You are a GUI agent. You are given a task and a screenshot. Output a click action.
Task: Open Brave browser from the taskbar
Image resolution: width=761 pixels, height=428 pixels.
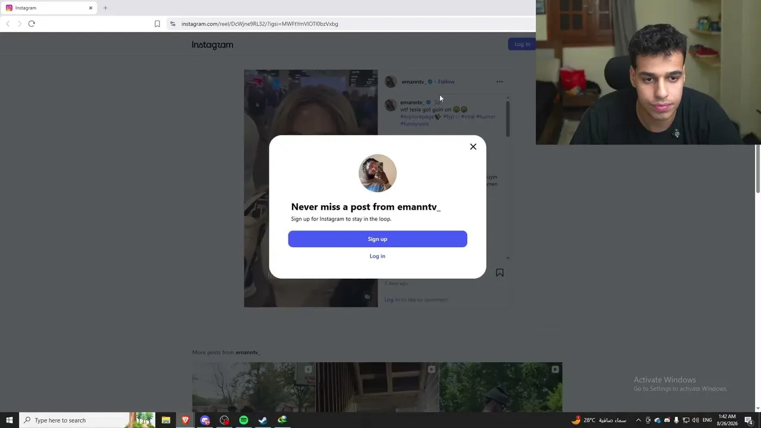coord(185,420)
